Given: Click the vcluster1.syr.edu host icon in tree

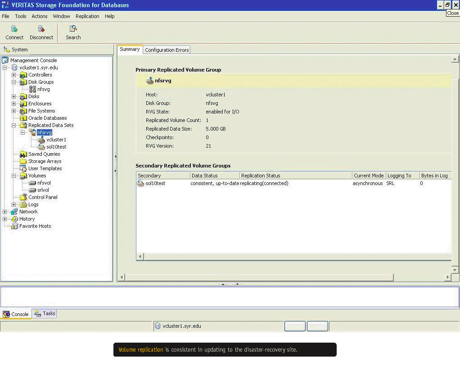Looking at the screenshot, I should click(14, 68).
